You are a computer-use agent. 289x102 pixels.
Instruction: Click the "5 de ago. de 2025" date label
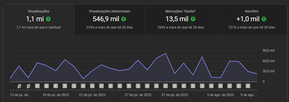(x=220, y=95)
